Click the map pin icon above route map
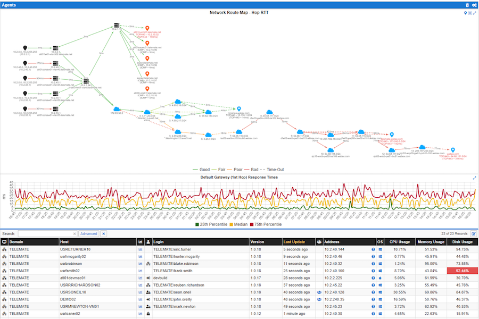 click(465, 13)
